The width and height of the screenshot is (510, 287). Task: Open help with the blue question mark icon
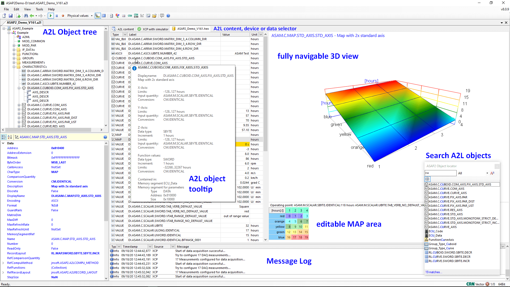tap(168, 16)
